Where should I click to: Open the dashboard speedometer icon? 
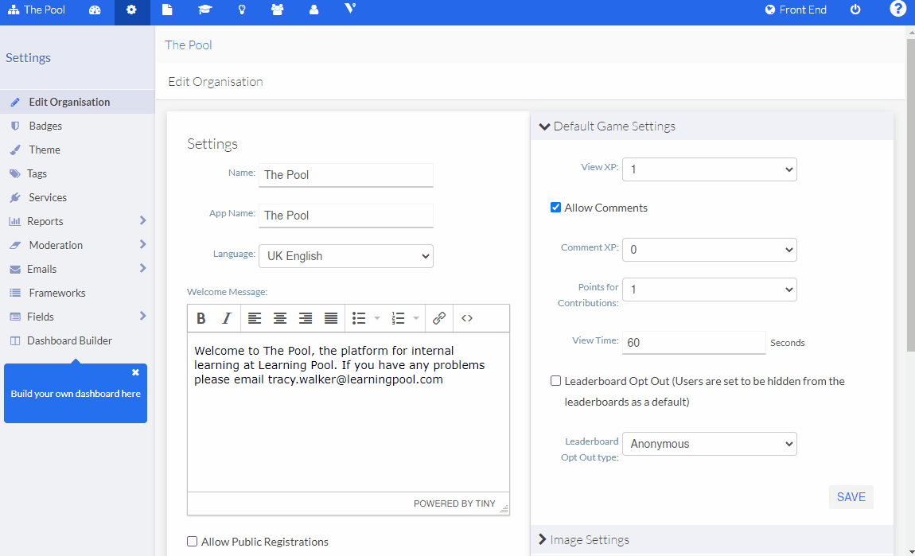tap(95, 10)
